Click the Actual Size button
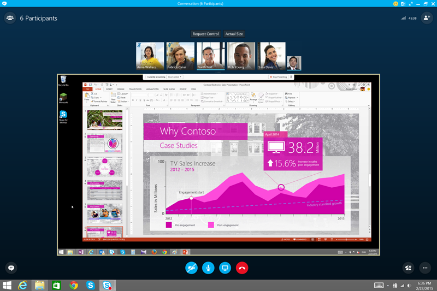This screenshot has width=437, height=291. [234, 34]
